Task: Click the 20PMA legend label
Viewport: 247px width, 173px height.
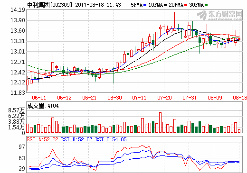Action: point(176,5)
